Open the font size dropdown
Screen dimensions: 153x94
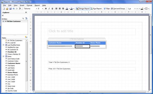(43, 9)
